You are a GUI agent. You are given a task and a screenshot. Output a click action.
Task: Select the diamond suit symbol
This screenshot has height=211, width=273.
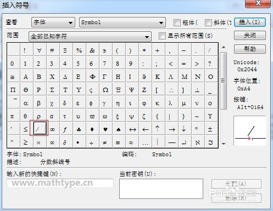pyautogui.click(x=92, y=129)
